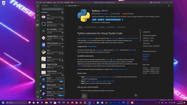Viewport: 187px width, 105px height.
Task: Click the Data Science category tag
Action: pos(146,43)
